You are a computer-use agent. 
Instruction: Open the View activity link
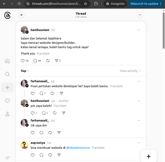(130, 71)
